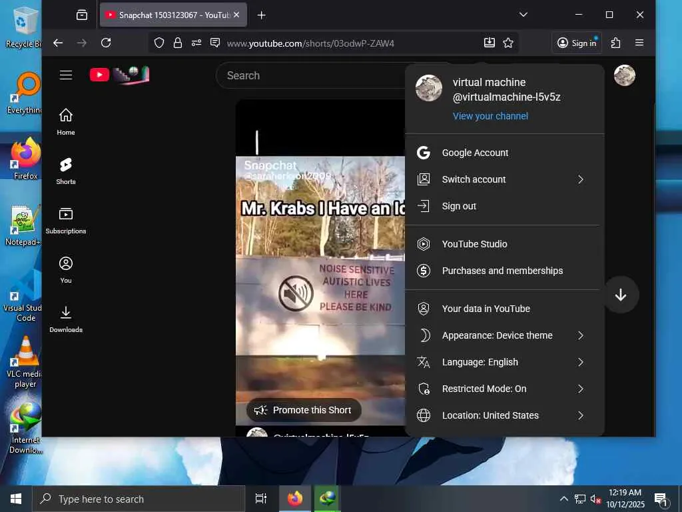The image size is (682, 512).
Task: Click the site padlock icon
Action: tap(177, 43)
